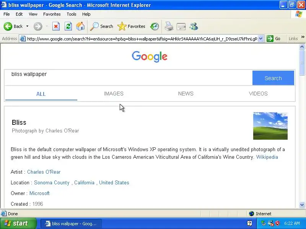
Task: Click the blue Search button
Action: click(273, 78)
